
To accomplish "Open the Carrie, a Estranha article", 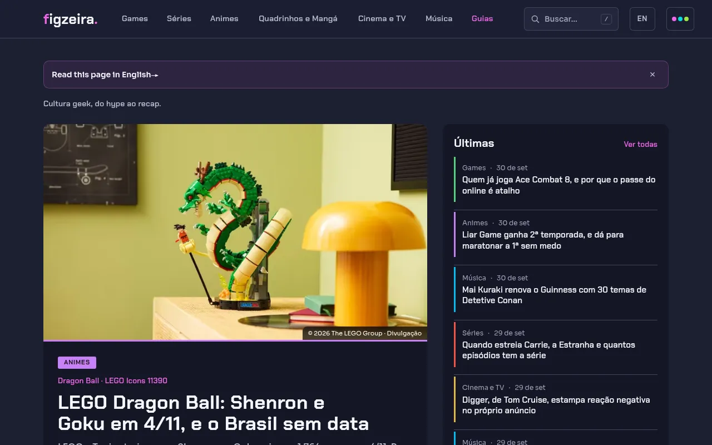I will (548, 350).
